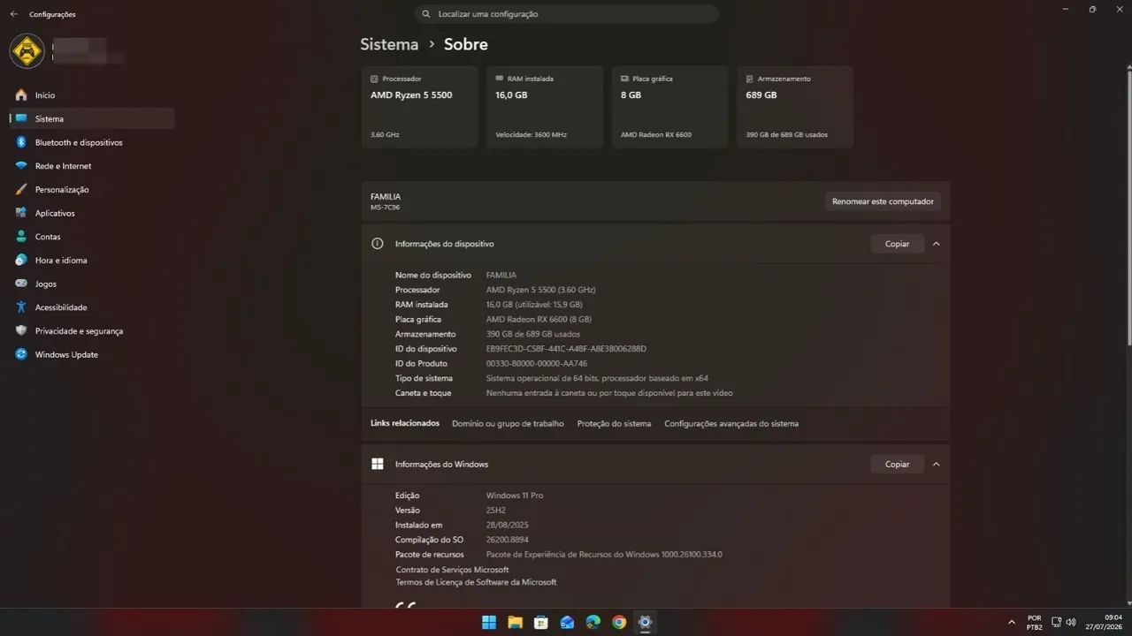Collapse the Informações do Windows section

click(936, 465)
